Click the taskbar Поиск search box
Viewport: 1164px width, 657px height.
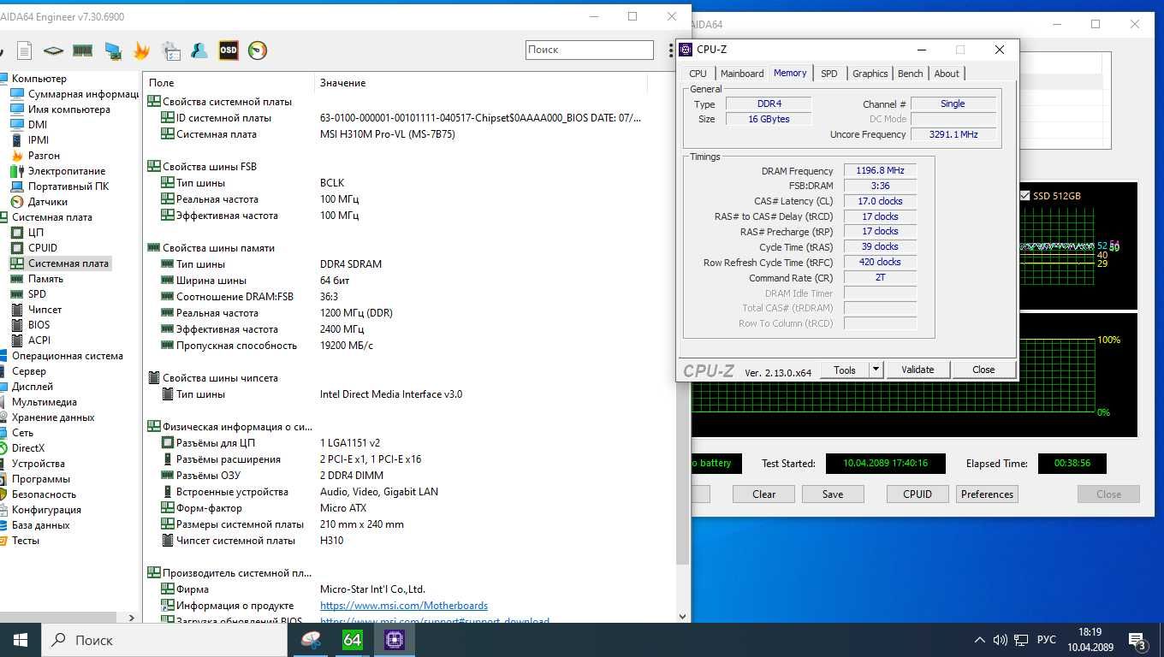[x=165, y=640]
